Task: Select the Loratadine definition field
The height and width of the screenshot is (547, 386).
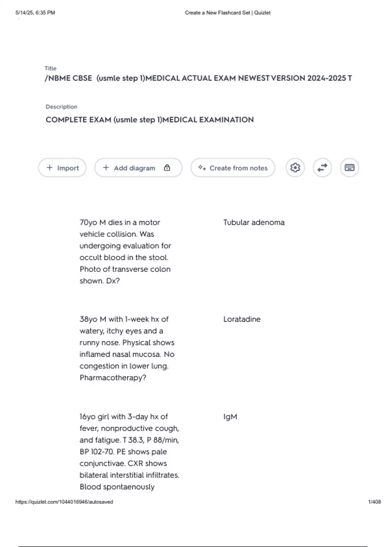Action: pyautogui.click(x=242, y=319)
